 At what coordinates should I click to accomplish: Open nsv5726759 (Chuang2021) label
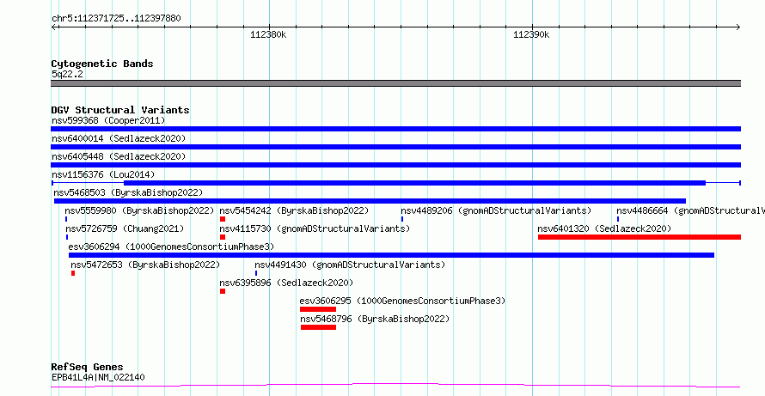[x=125, y=228]
